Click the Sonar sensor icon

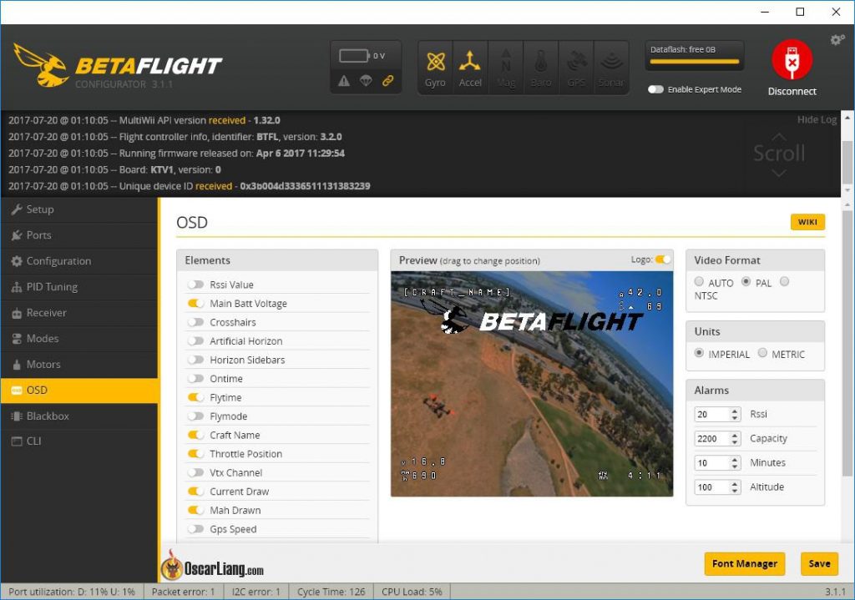tap(611, 61)
